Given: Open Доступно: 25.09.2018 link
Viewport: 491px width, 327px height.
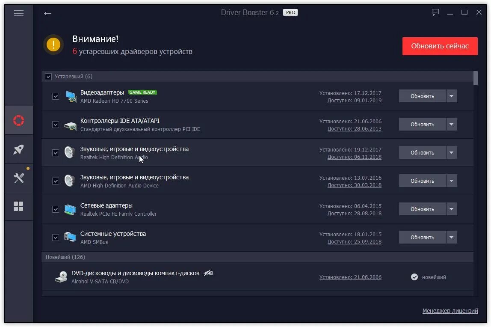Looking at the screenshot, I should click(355, 241).
